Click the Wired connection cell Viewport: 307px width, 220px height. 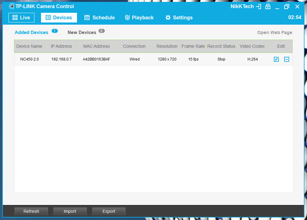click(x=135, y=59)
